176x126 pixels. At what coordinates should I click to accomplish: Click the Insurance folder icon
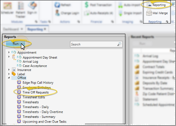click(14, 70)
